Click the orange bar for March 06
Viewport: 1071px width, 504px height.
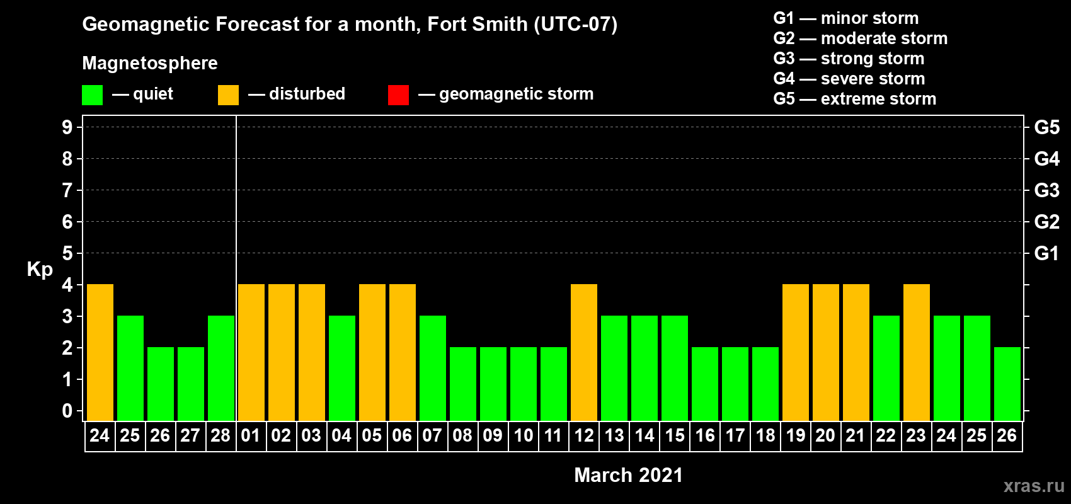(x=403, y=353)
